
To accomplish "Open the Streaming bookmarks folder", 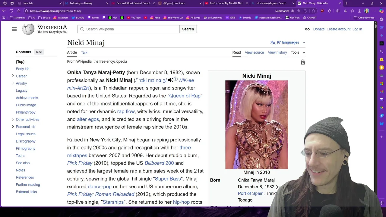I will [x=17, y=18].
